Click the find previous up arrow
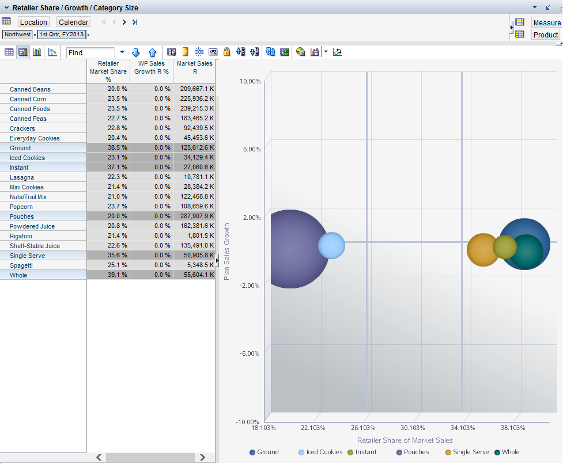Screen dimensions: 563x464 click(x=152, y=52)
